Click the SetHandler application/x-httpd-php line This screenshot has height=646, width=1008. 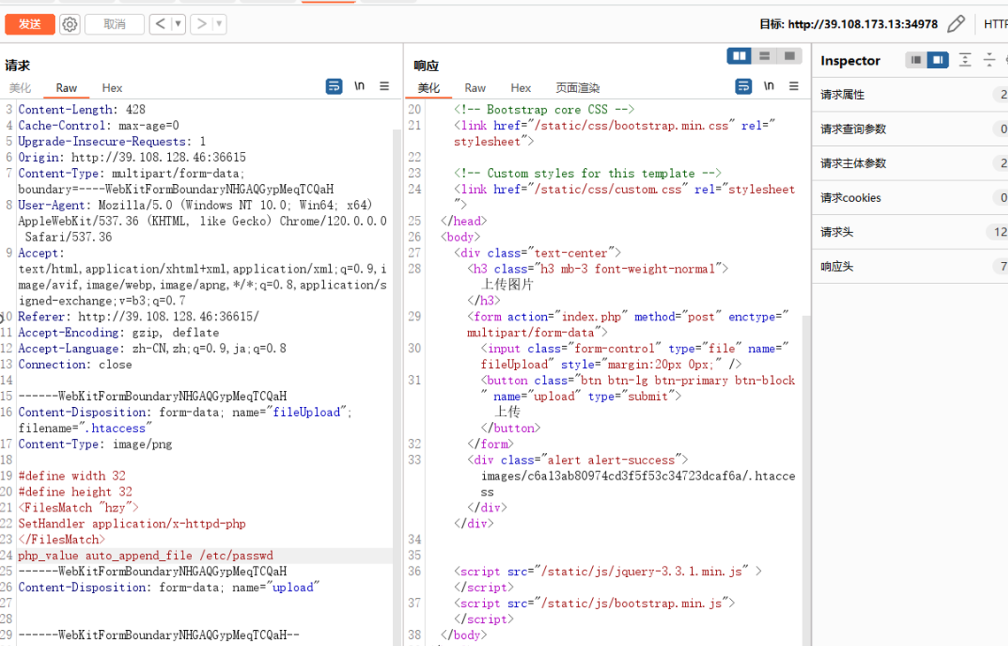[132, 524]
